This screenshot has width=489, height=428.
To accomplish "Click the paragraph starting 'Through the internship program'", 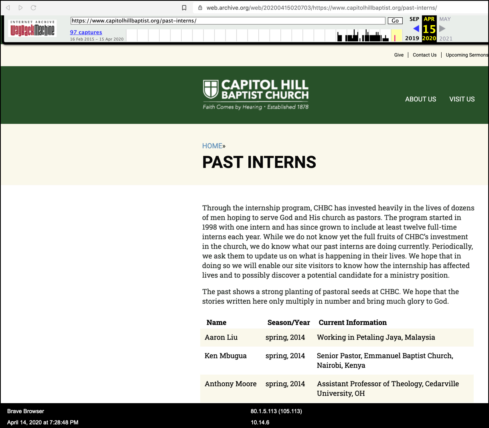I will (x=338, y=242).
